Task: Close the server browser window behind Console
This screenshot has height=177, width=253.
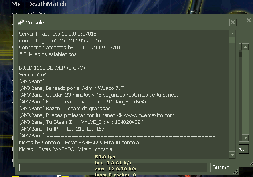Action: pos(249,20)
